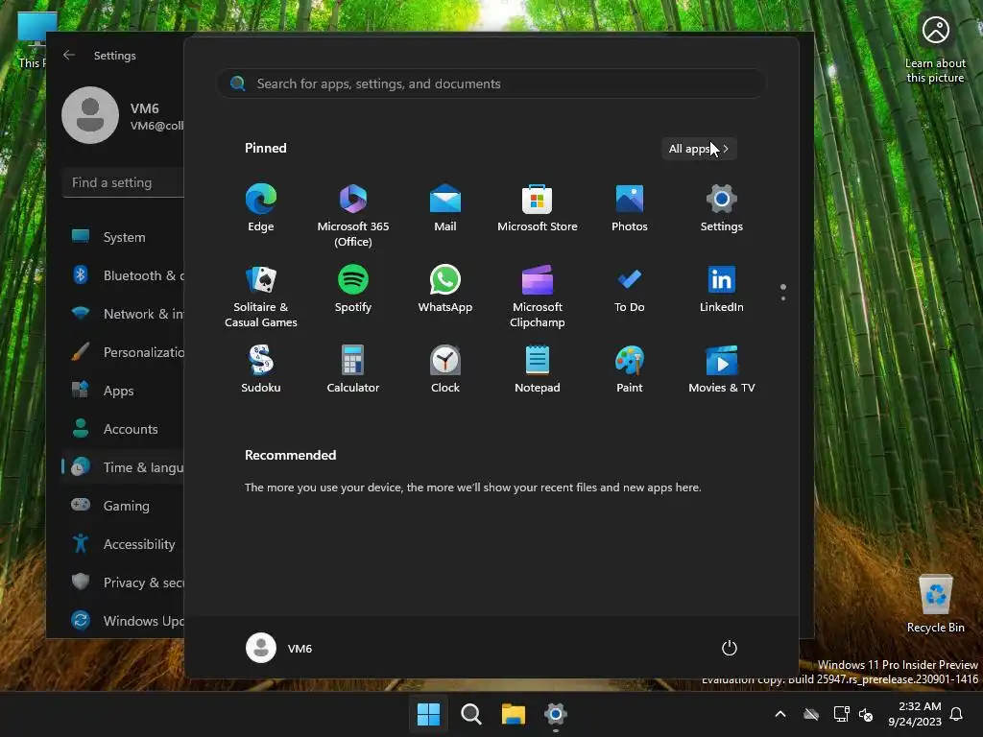
Task: Show hidden system tray icons
Action: point(780,714)
